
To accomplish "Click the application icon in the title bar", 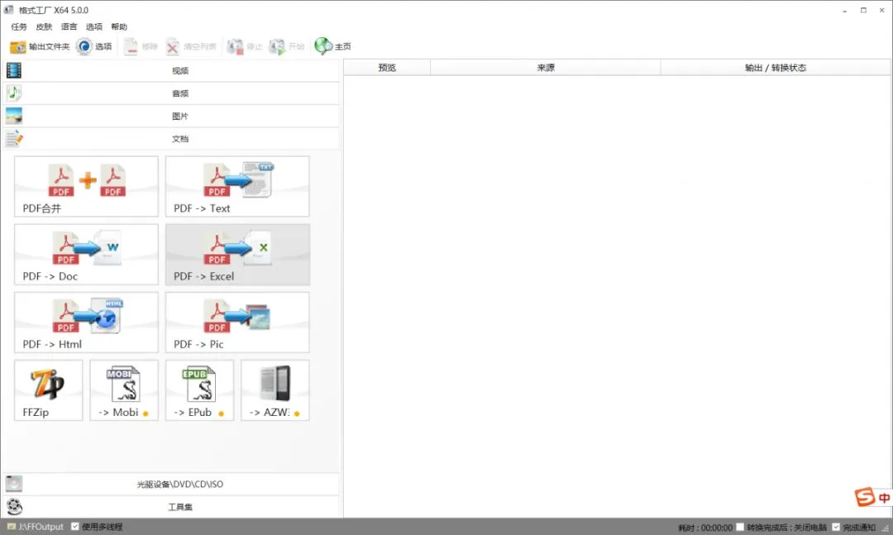I will pos(8,10).
